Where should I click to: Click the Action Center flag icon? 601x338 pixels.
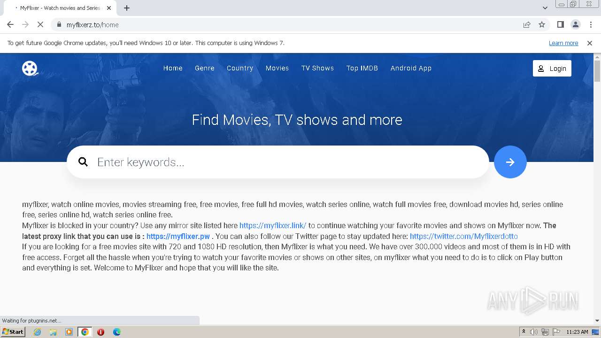point(556,332)
